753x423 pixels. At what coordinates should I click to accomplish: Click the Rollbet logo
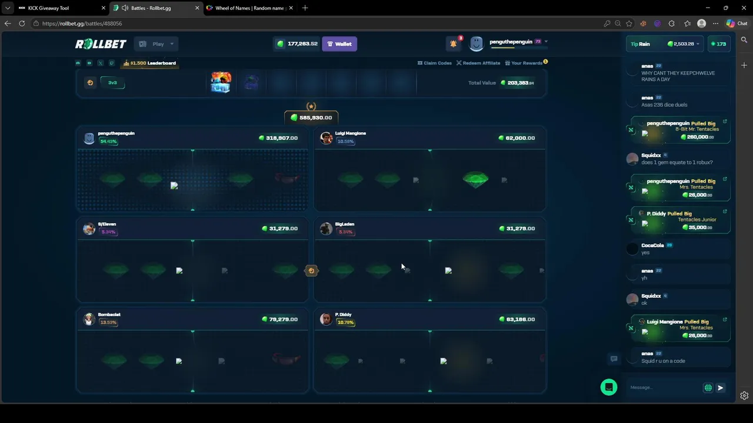pyautogui.click(x=101, y=44)
